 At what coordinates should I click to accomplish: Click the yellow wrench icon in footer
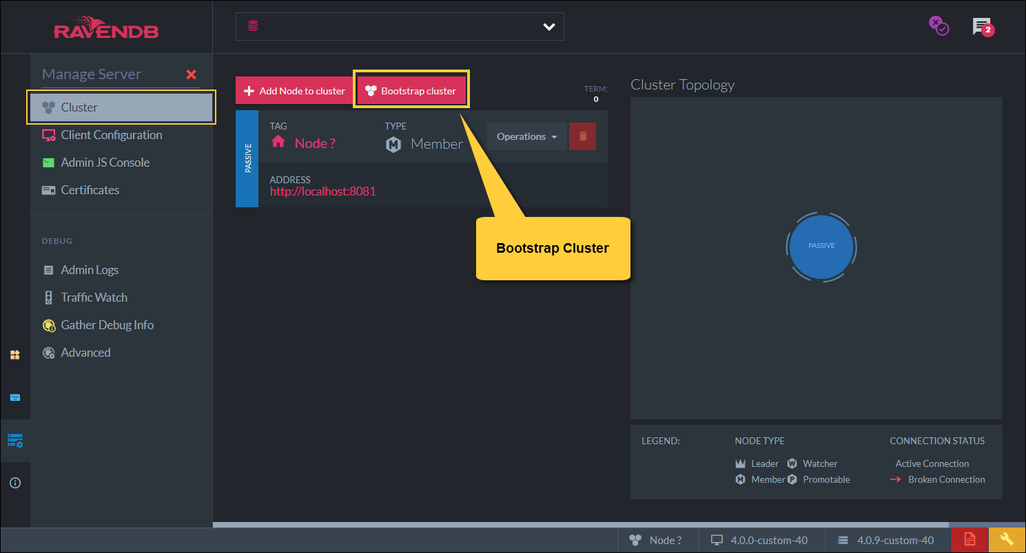click(x=1007, y=540)
